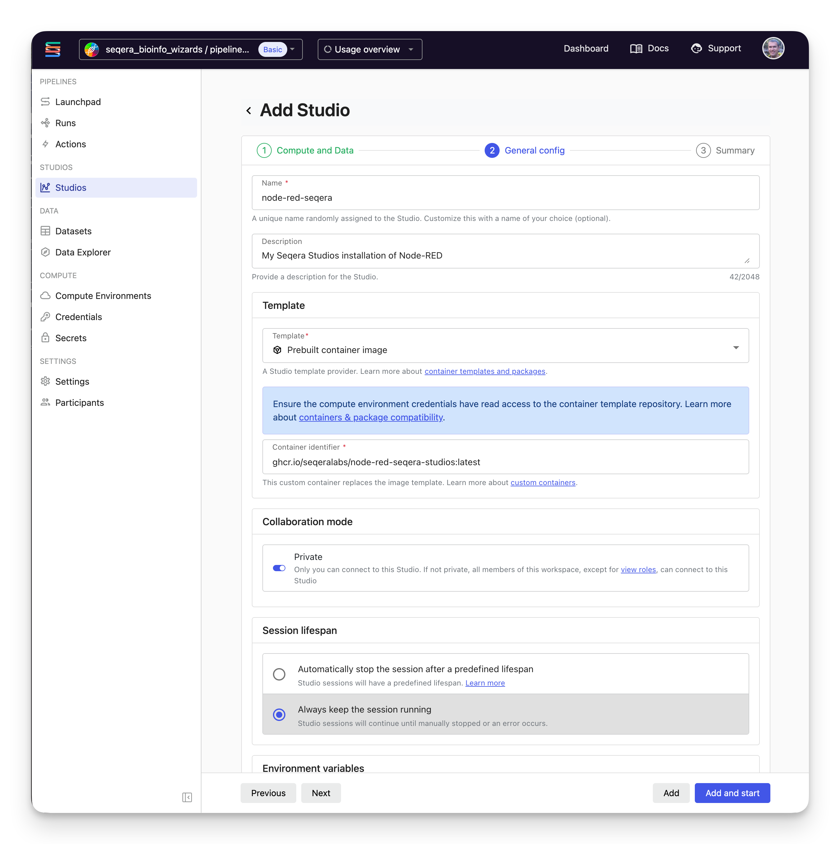Open the custom containers link
Viewport: 840px width, 844px height.
coord(542,482)
